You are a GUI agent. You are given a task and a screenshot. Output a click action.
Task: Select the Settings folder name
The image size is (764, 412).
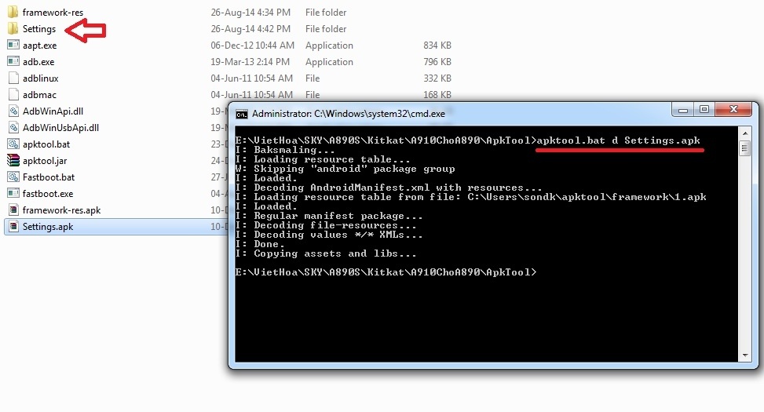coord(39,29)
